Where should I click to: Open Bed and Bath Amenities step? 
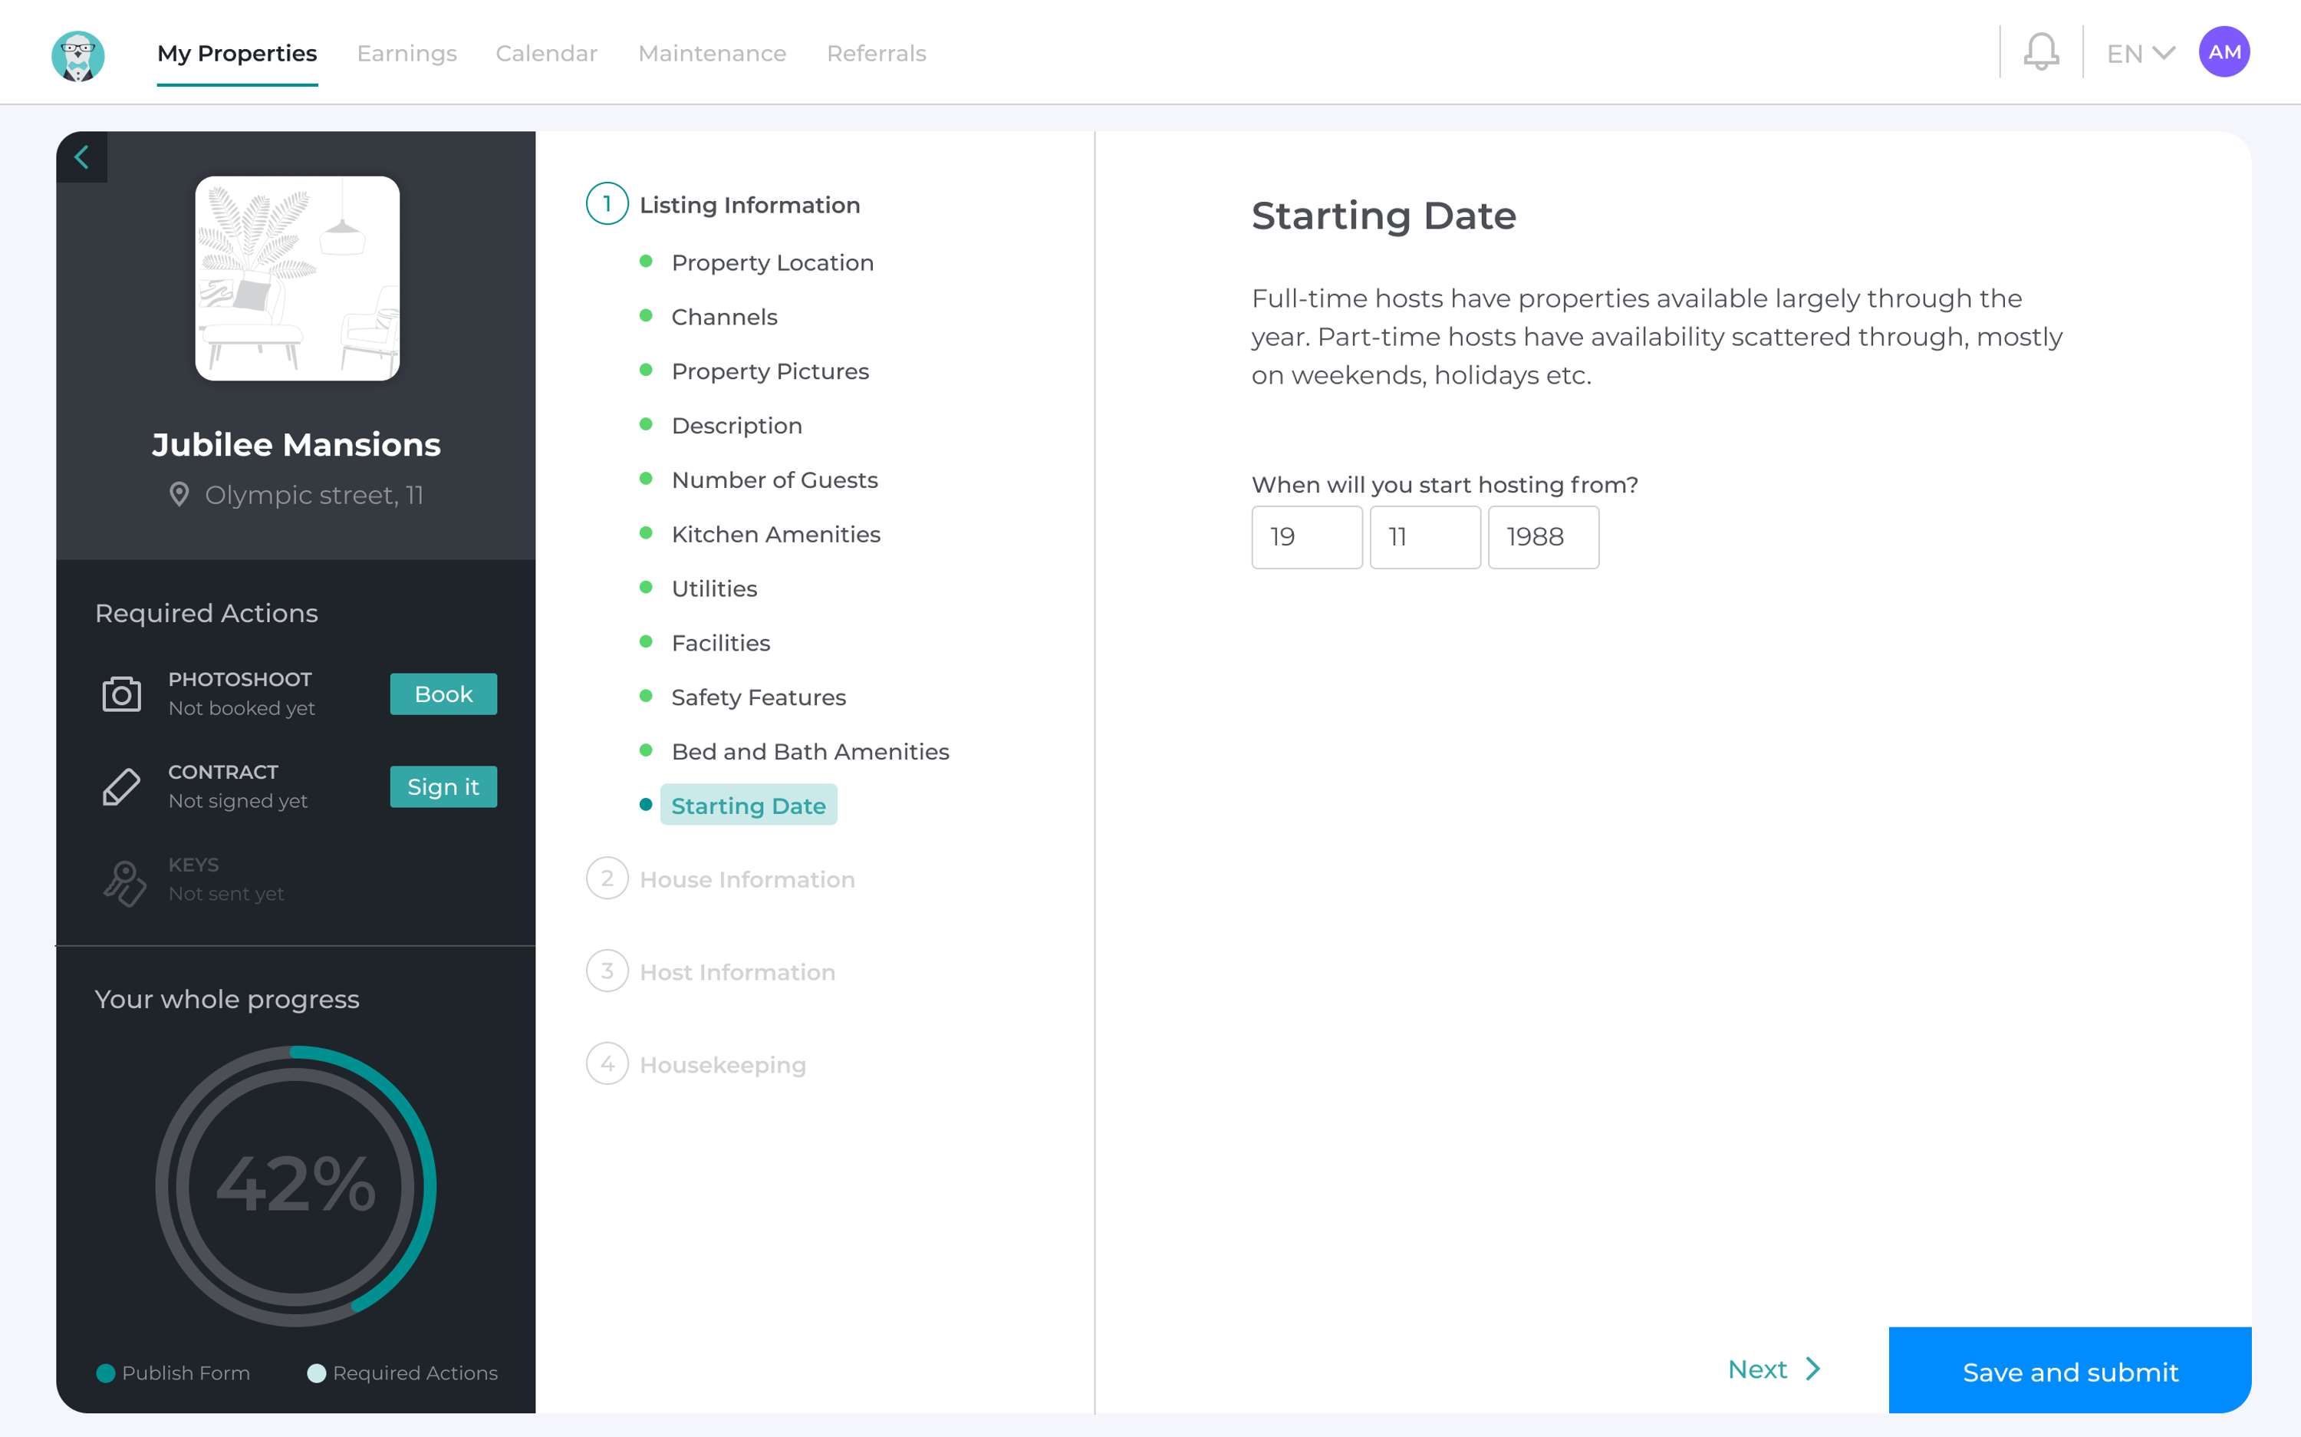[x=809, y=752]
